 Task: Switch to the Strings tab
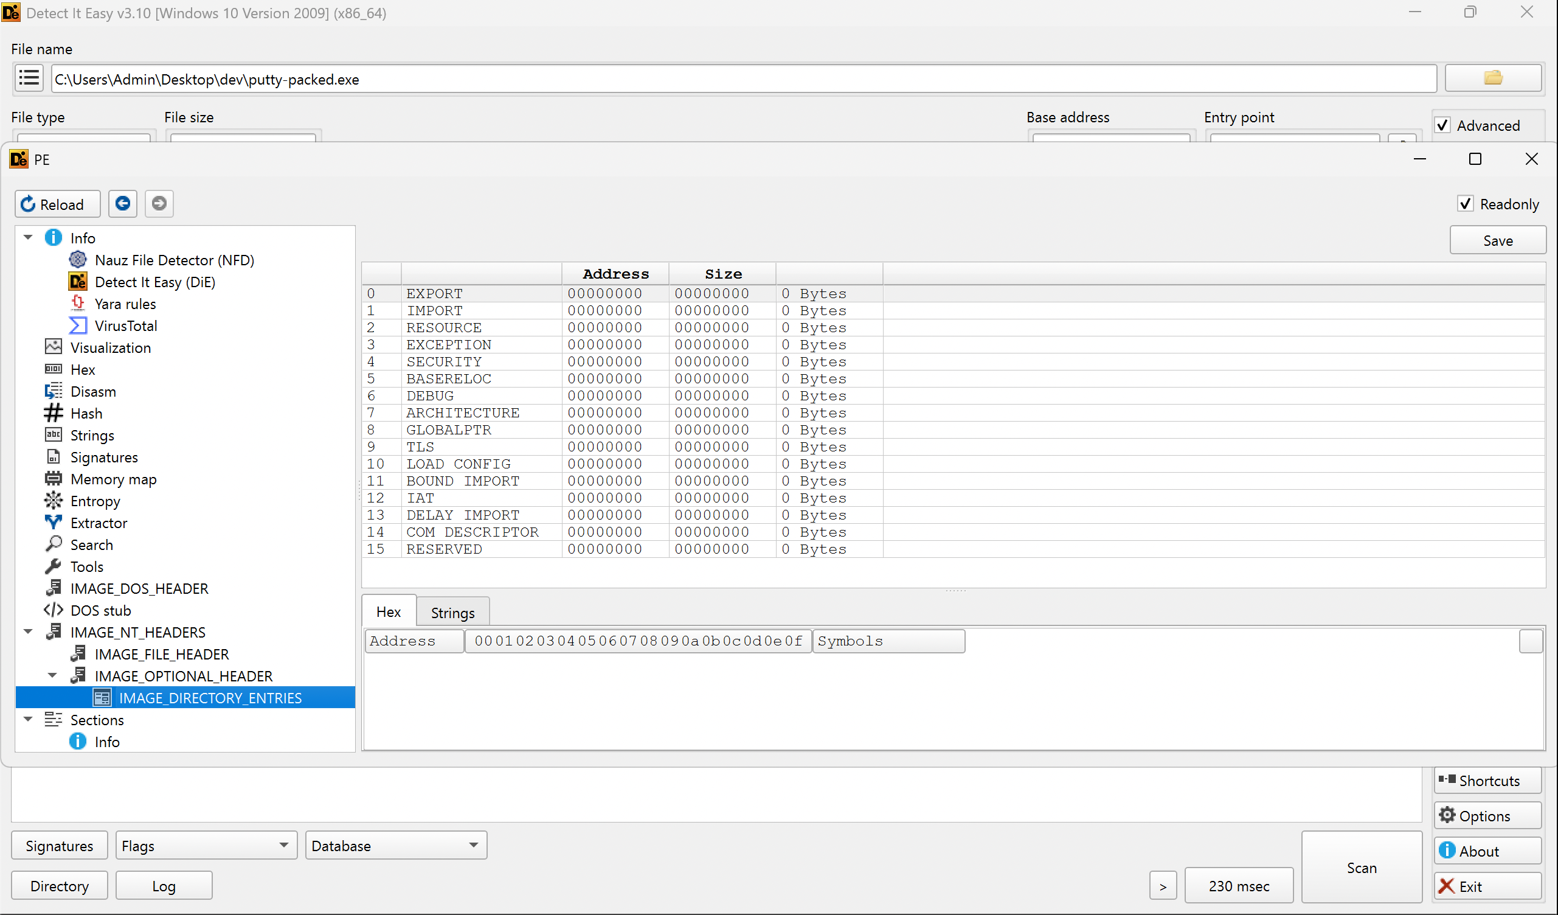tap(452, 613)
